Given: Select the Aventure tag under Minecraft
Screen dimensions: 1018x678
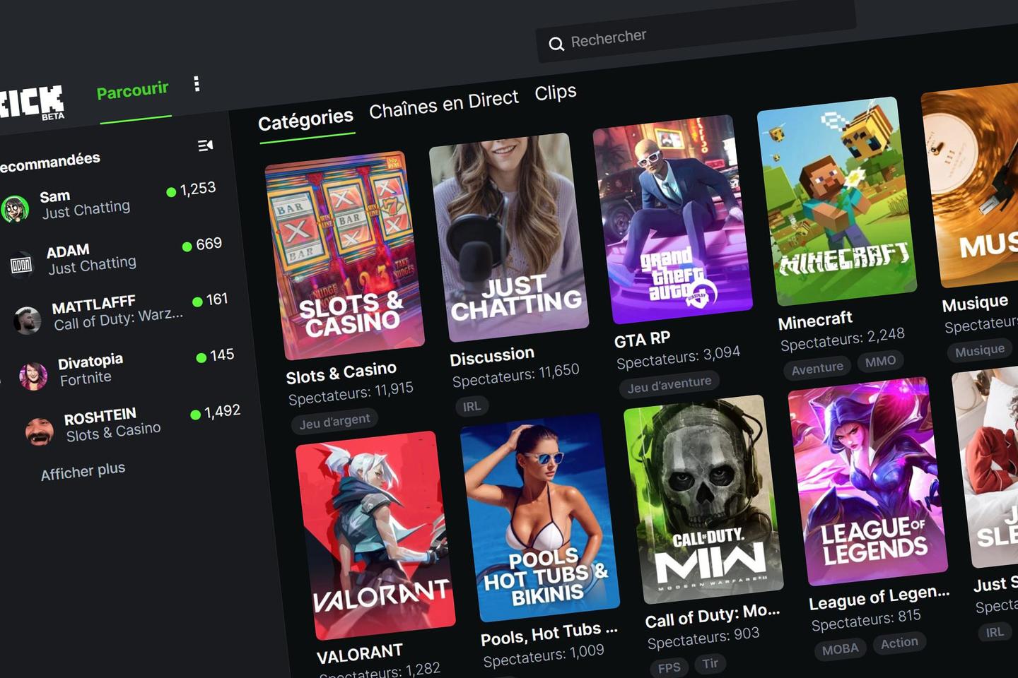Looking at the screenshot, I should point(817,368).
